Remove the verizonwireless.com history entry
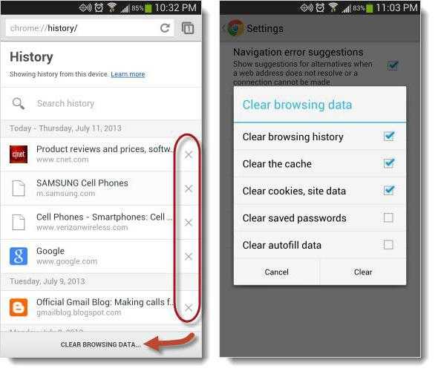The image size is (441, 377). tap(189, 223)
